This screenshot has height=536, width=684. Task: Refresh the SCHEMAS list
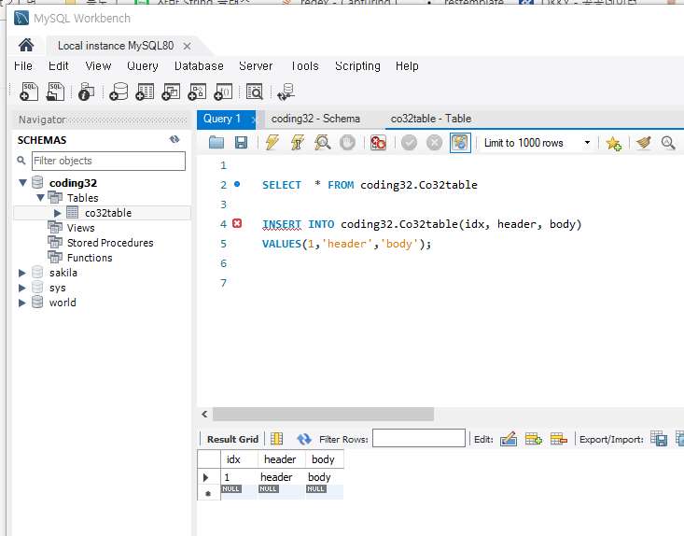pos(174,140)
